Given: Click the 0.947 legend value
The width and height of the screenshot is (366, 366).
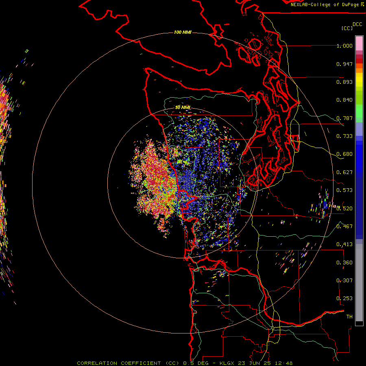Looking at the screenshot, I should point(344,64).
